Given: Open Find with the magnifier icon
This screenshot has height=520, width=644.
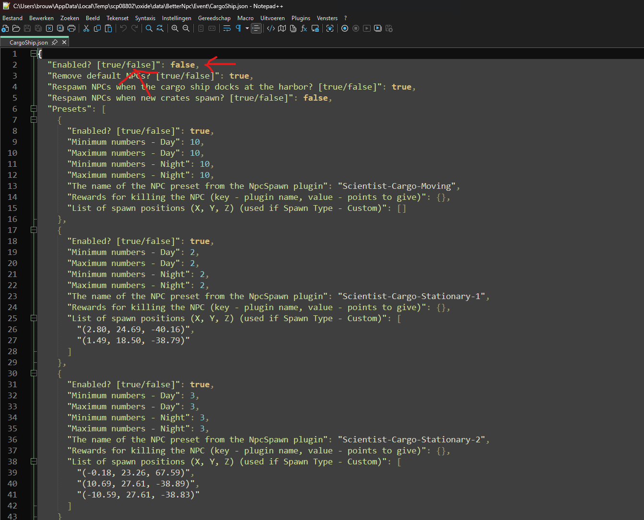Looking at the screenshot, I should [x=149, y=29].
